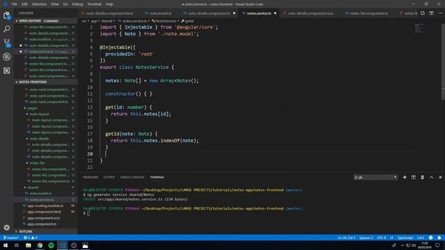The height and width of the screenshot is (250, 445).
Task: Open File Explorer from the taskbar
Action: pos(29,245)
